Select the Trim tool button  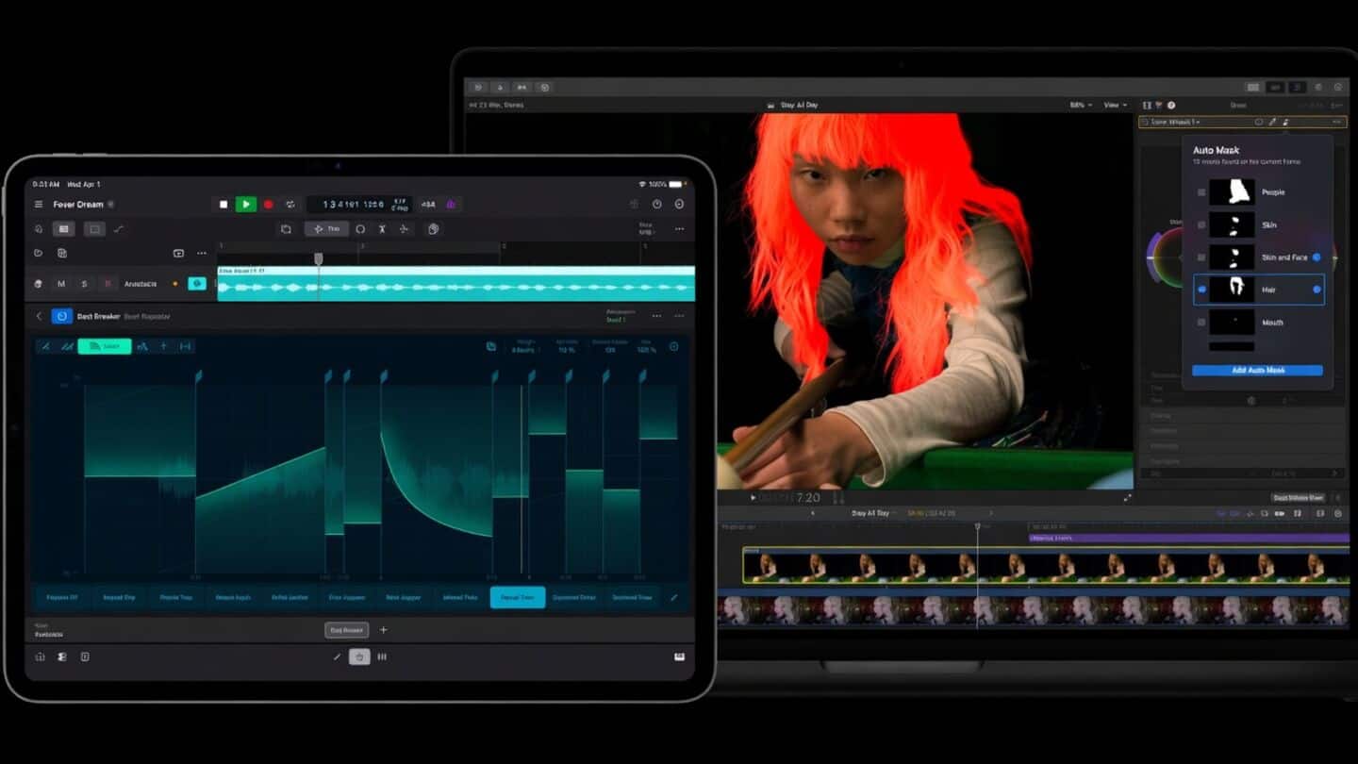(326, 229)
